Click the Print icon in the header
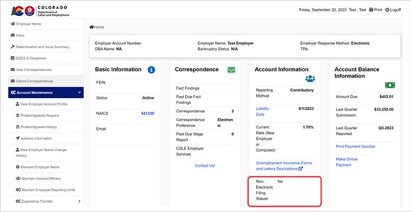Image resolution: width=411 pixels, height=212 pixels. point(371,10)
